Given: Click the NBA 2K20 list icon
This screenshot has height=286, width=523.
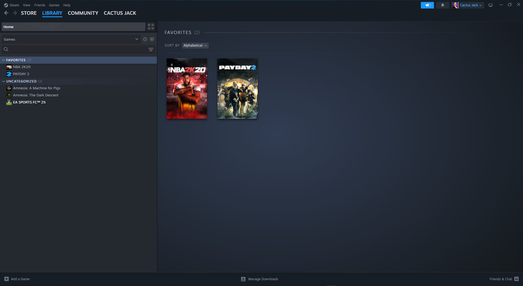Looking at the screenshot, I should tap(9, 67).
